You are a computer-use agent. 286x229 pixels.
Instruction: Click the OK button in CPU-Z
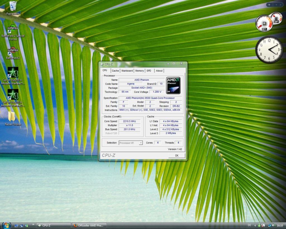[x=177, y=155]
